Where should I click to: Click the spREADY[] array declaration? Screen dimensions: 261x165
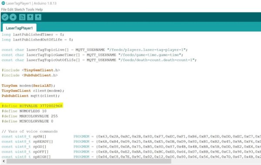point(27,141)
